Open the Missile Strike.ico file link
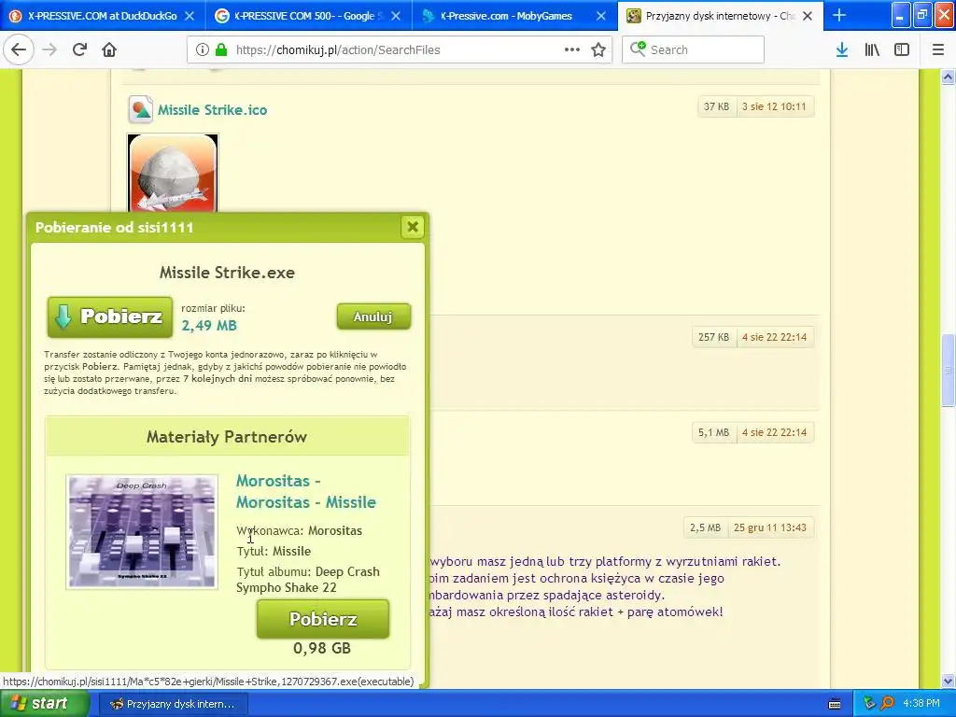 point(212,110)
